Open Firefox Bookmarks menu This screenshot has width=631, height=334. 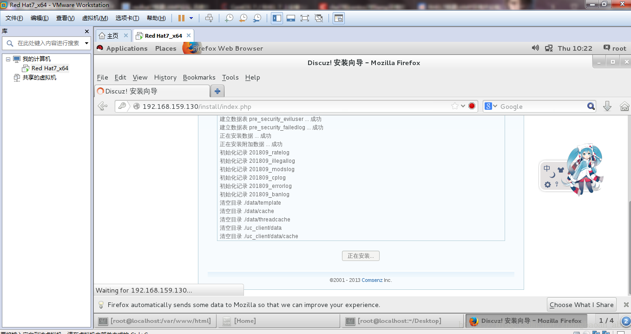point(199,78)
